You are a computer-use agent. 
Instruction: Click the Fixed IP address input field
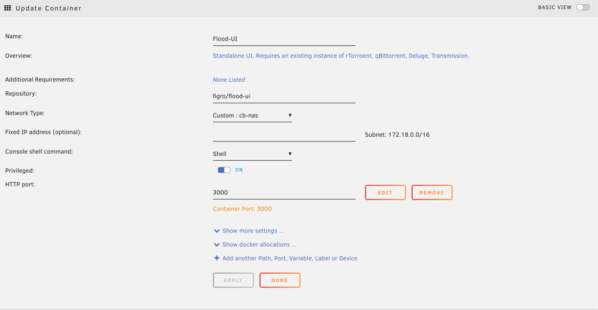[x=284, y=134]
